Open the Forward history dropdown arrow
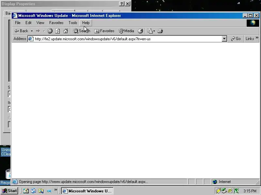 [44, 31]
